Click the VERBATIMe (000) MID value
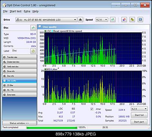This screenshot has height=137, width=152. click(26, 38)
